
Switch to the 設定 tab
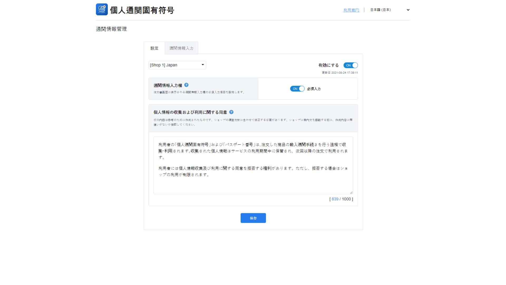pos(154,48)
